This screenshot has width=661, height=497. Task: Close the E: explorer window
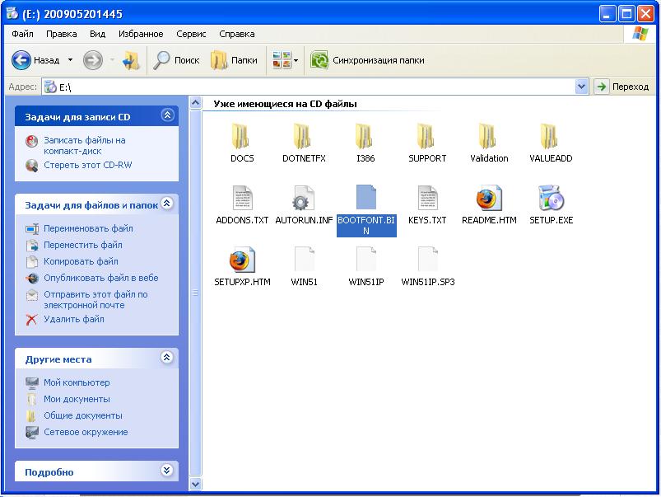click(645, 14)
